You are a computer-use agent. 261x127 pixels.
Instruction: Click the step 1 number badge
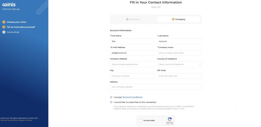pyautogui.click(x=4, y=22)
